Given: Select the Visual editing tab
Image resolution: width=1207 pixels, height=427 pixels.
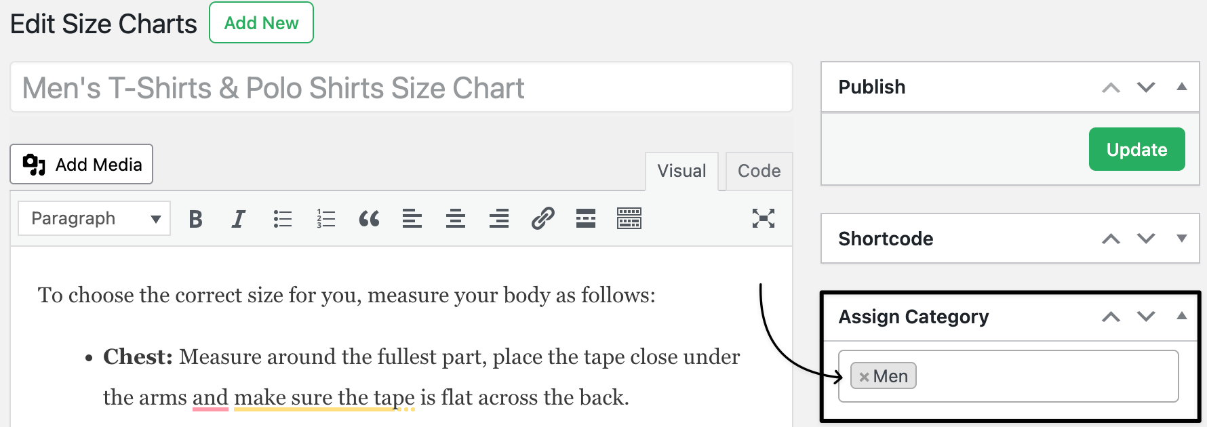Looking at the screenshot, I should [x=681, y=171].
